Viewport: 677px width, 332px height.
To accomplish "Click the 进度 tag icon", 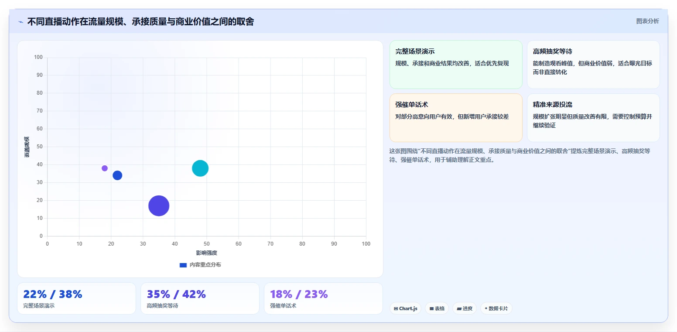I will [x=459, y=308].
